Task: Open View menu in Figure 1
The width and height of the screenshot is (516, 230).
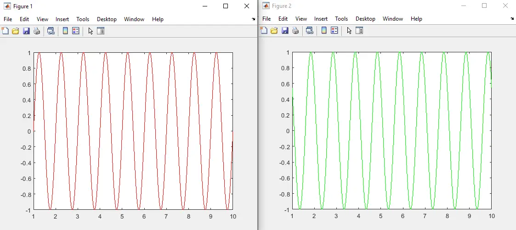Action: tap(42, 19)
